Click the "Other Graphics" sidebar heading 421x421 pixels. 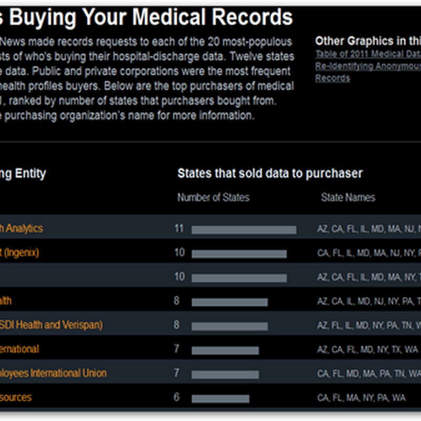367,41
